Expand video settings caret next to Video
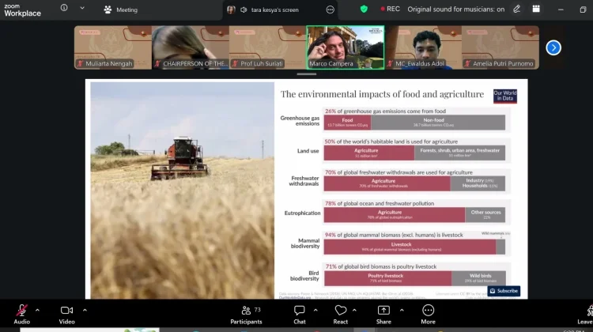 coord(85,310)
